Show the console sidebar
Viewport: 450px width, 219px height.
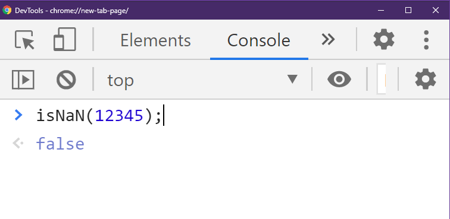pyautogui.click(x=23, y=80)
